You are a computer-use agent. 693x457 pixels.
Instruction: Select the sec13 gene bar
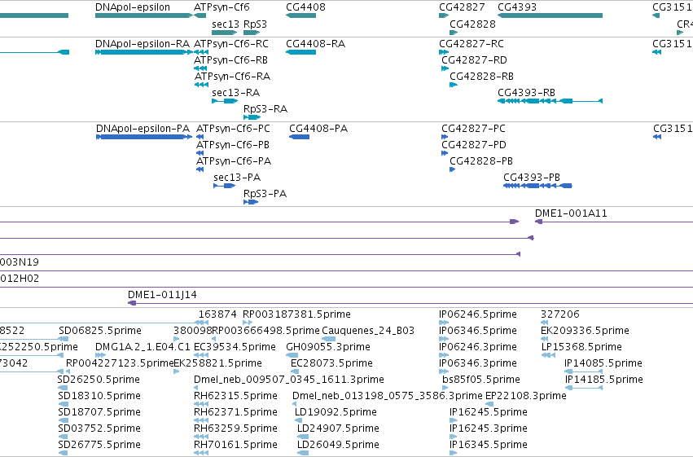coord(225,33)
